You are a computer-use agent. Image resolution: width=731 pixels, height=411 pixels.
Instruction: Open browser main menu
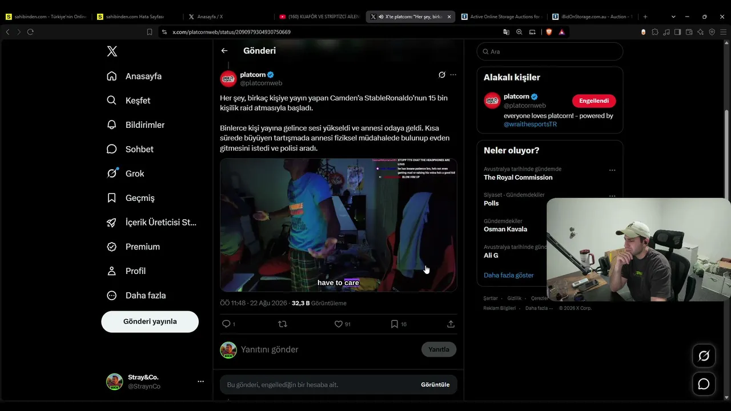click(722, 32)
